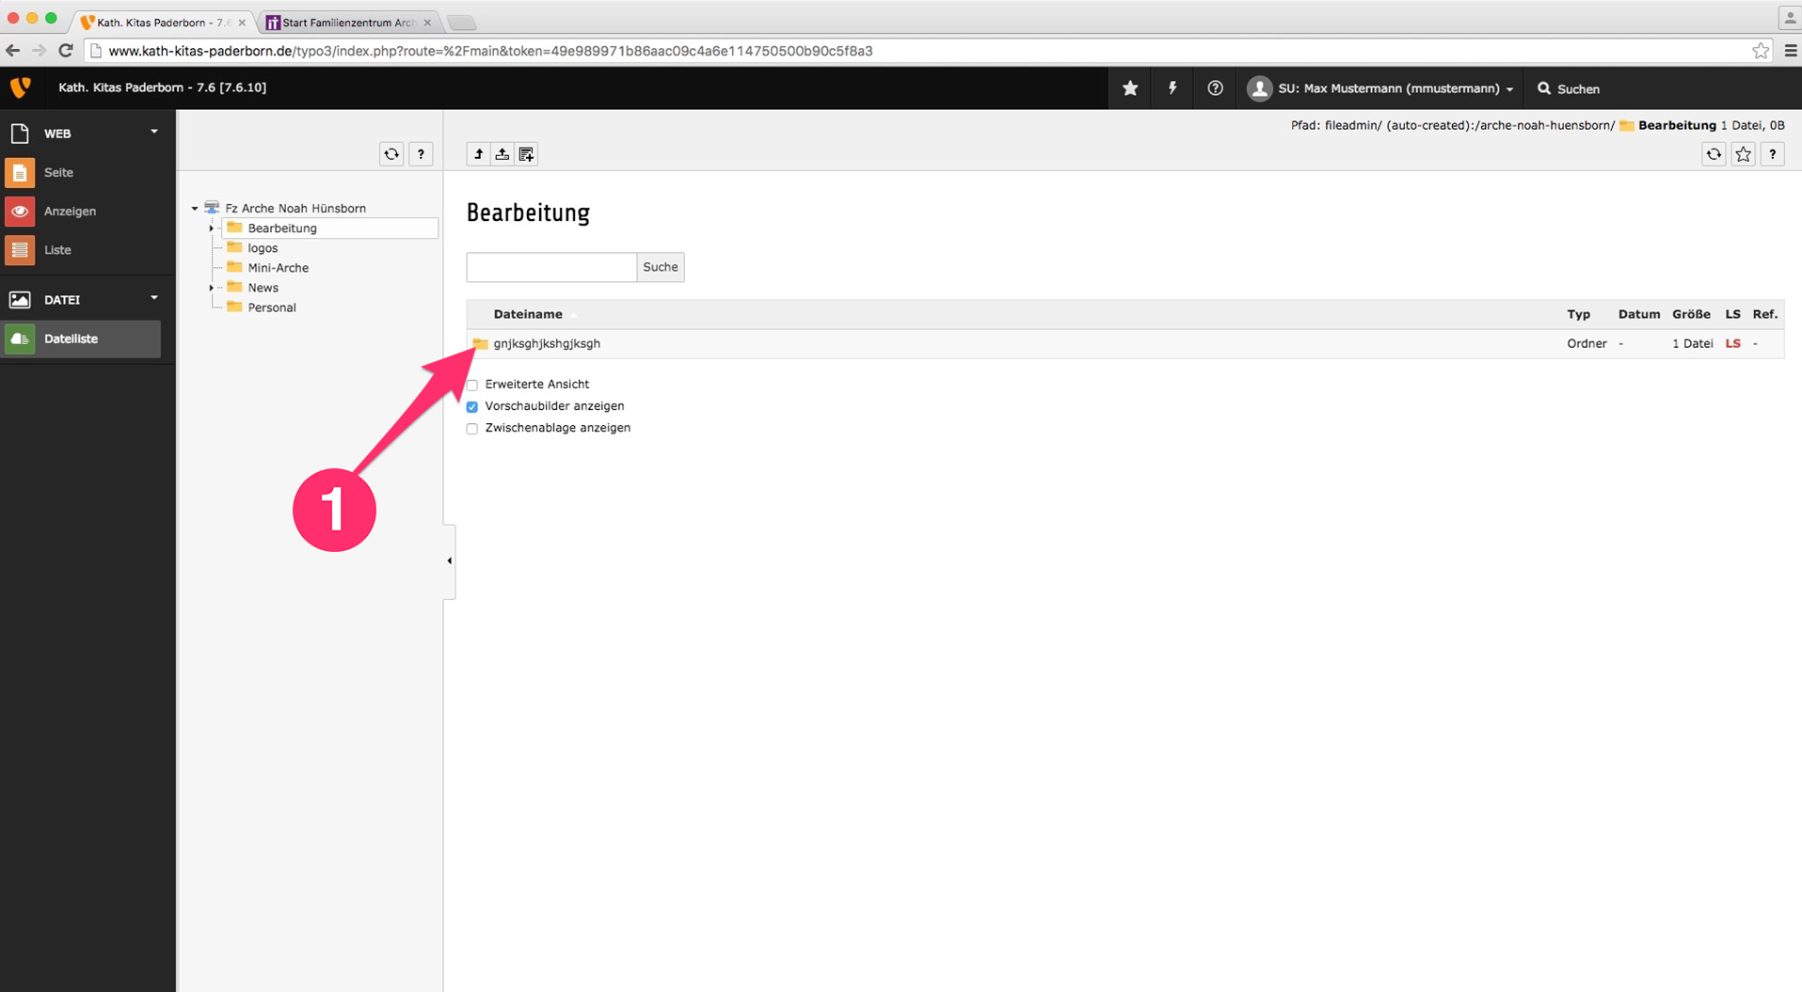
Task: Open the clear cache lightning bolt menu
Action: pos(1172,88)
